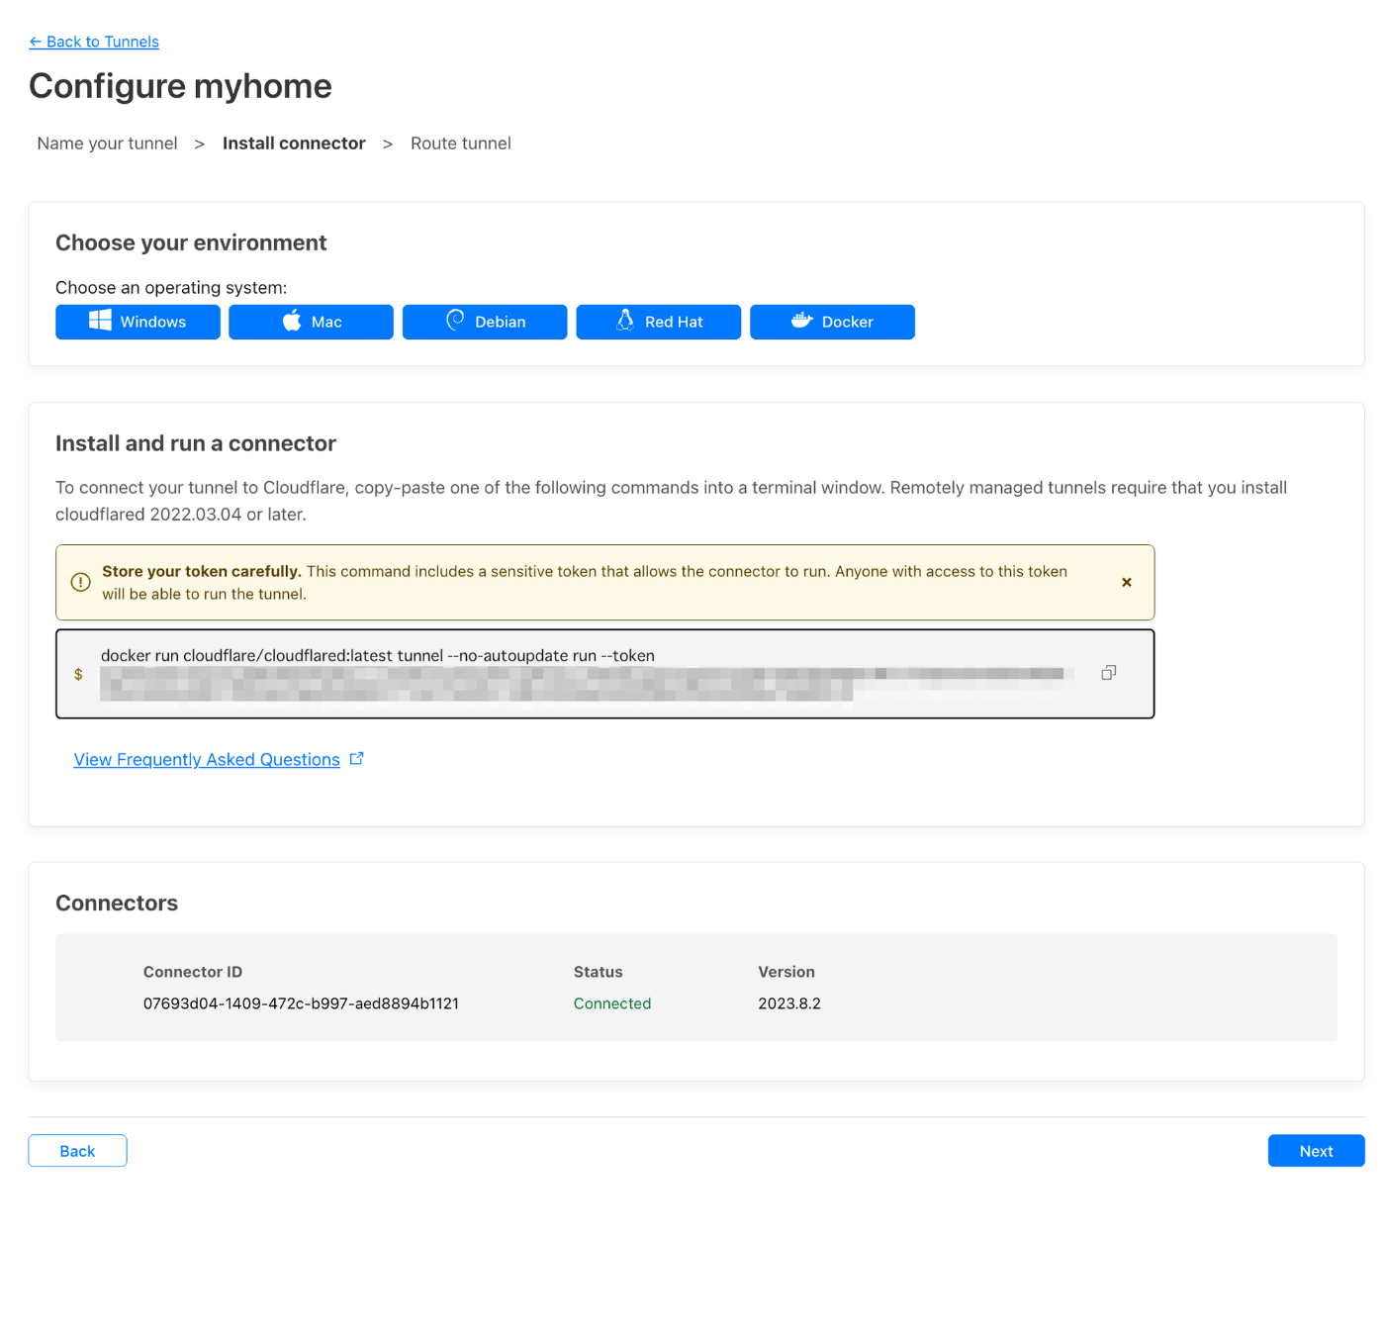Click the Connector ID column header
1385x1336 pixels.
point(193,972)
